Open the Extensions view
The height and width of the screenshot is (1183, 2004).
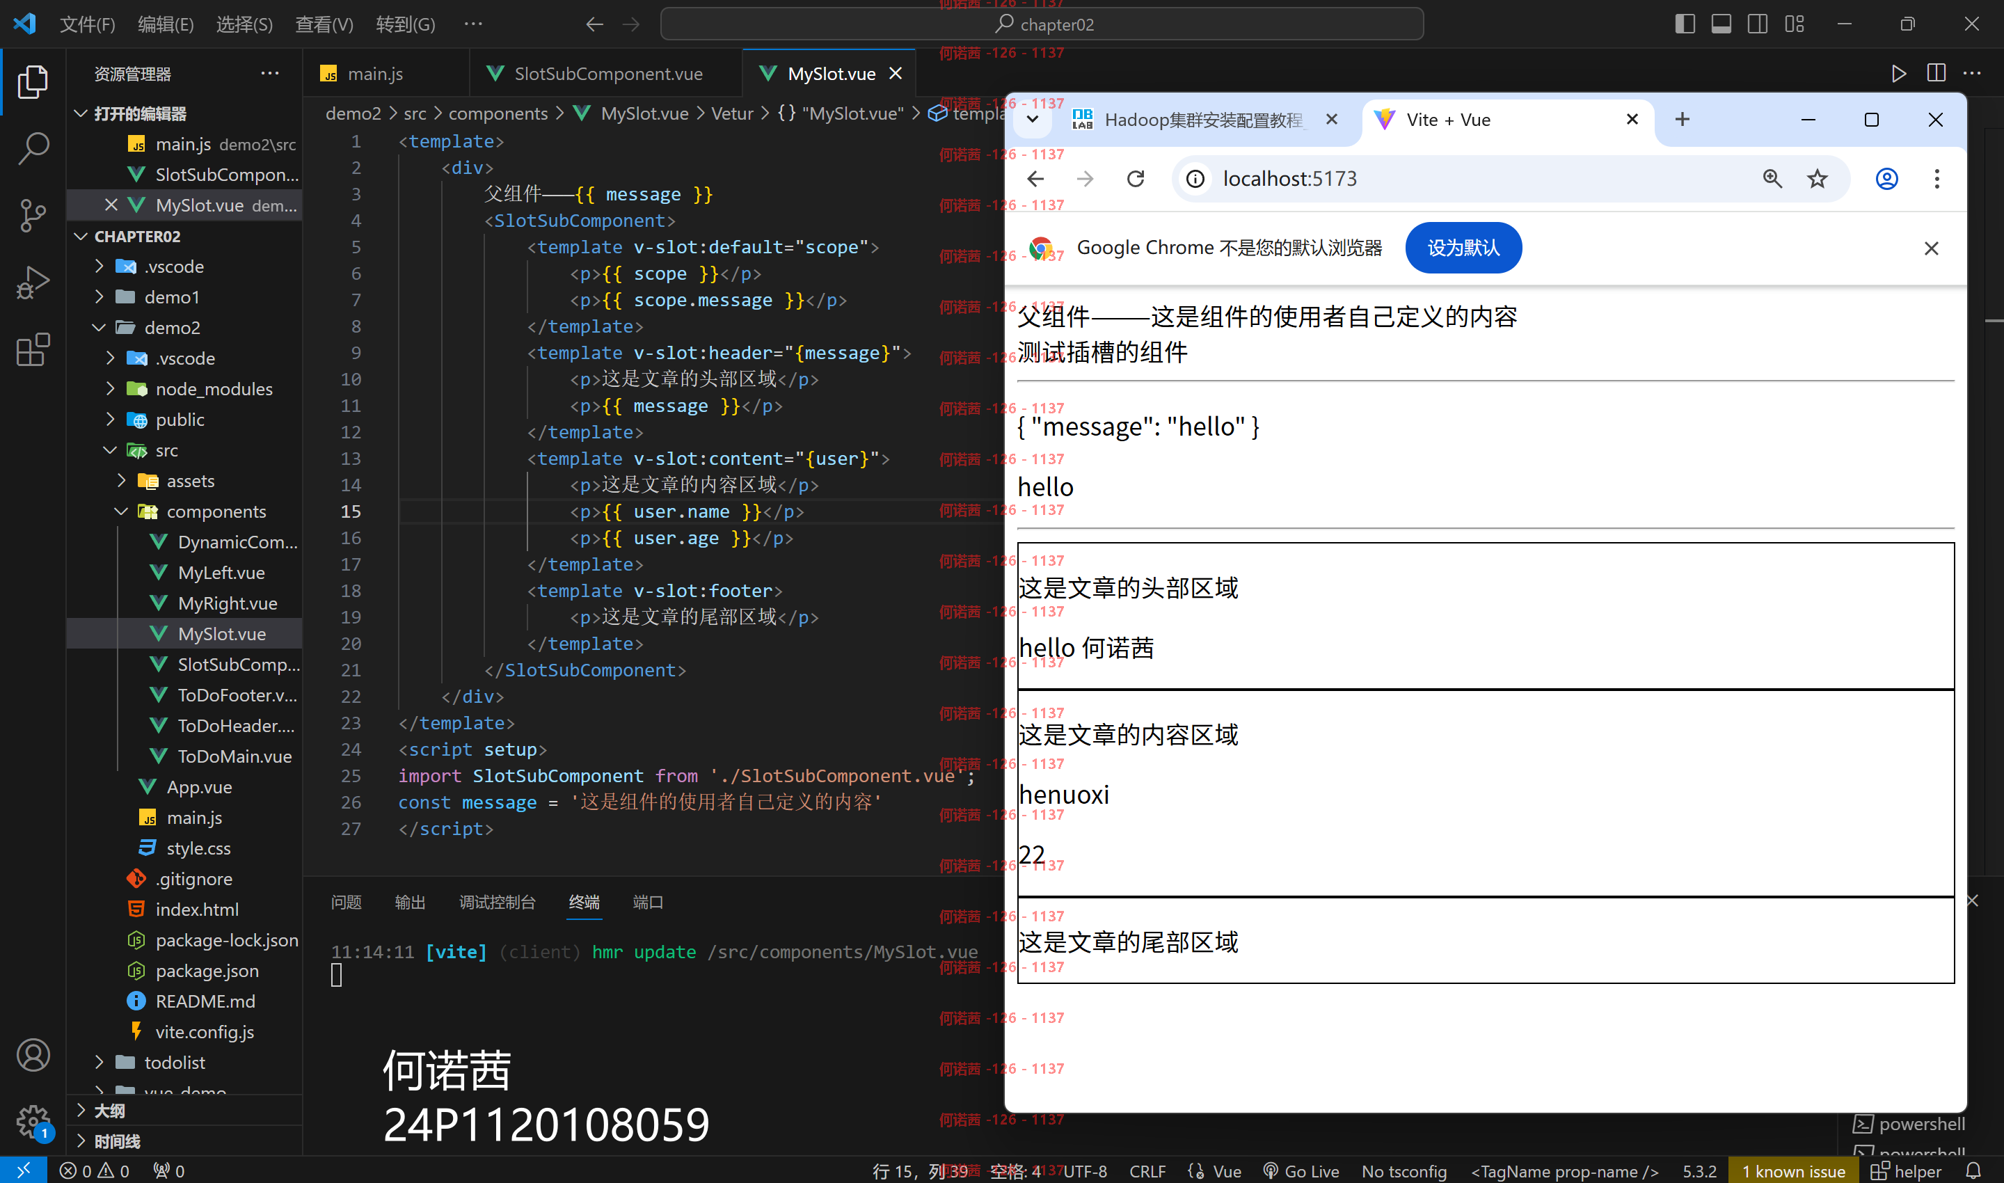(x=33, y=349)
